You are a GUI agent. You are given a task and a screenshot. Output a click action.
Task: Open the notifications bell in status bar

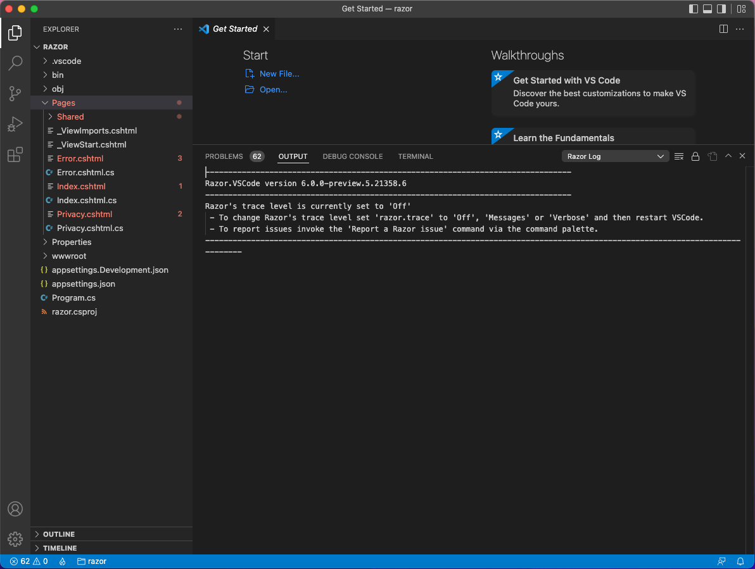coord(740,561)
